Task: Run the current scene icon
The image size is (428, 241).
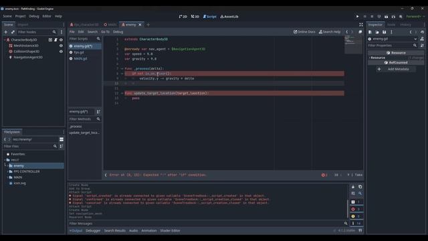Action: coord(387,16)
